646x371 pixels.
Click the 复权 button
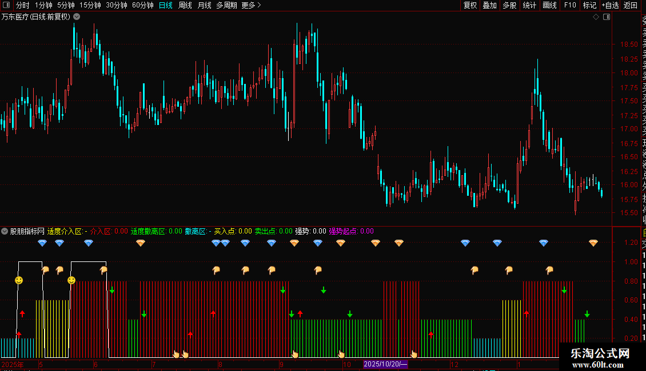(x=470, y=5)
